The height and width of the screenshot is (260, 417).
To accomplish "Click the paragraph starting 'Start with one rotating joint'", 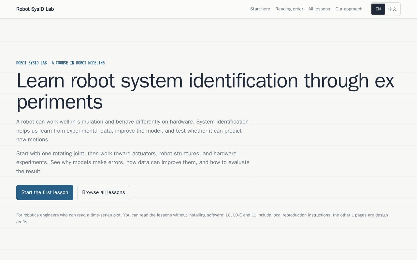I will tap(133, 162).
